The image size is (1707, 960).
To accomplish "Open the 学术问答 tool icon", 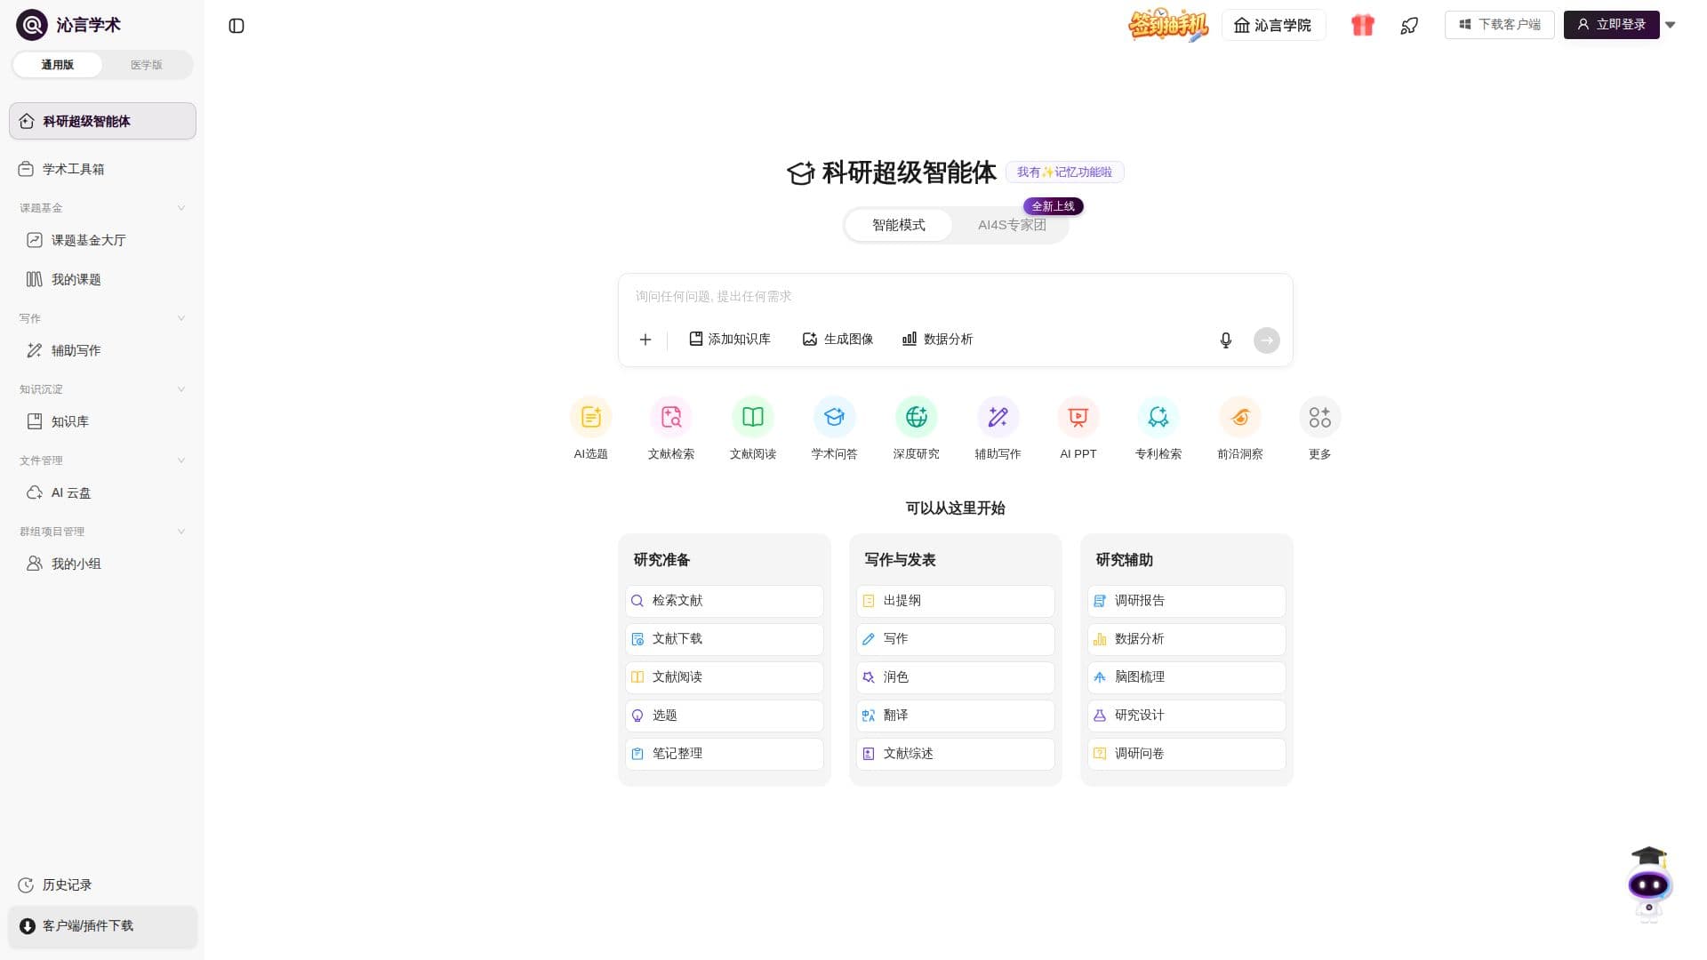I will [x=835, y=417].
